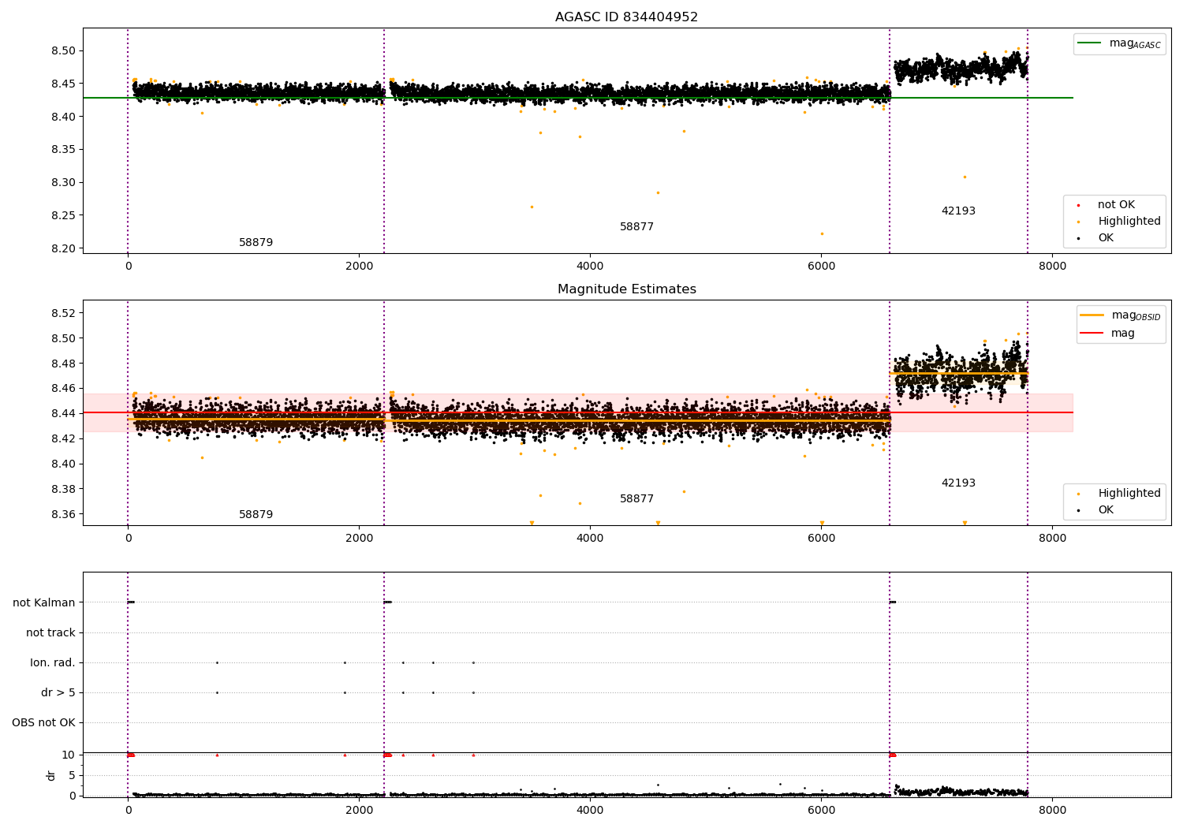Click 'OK' in the Magnitude Estimates legend
Screen dimensions: 1183x828
click(1106, 510)
